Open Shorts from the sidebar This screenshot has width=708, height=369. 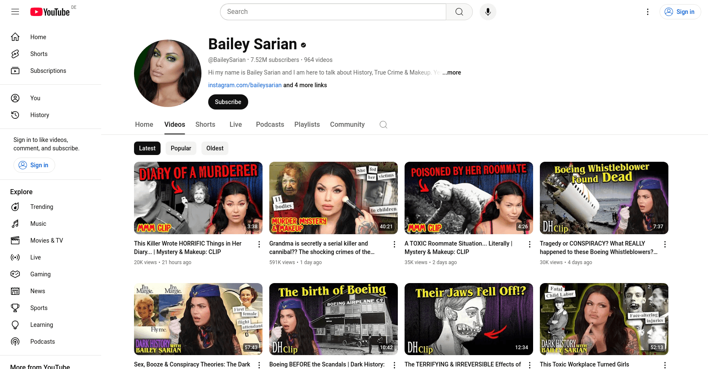[x=39, y=54]
